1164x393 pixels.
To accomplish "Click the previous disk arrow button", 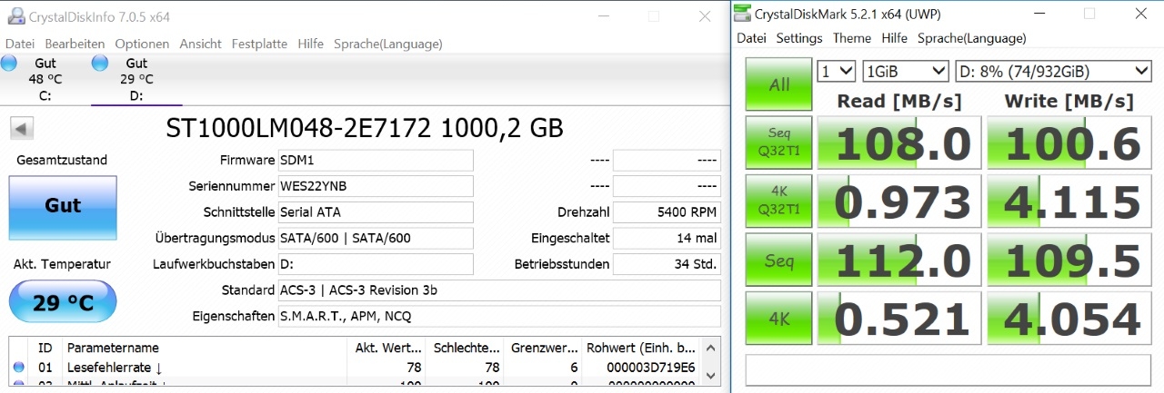I will (22, 128).
